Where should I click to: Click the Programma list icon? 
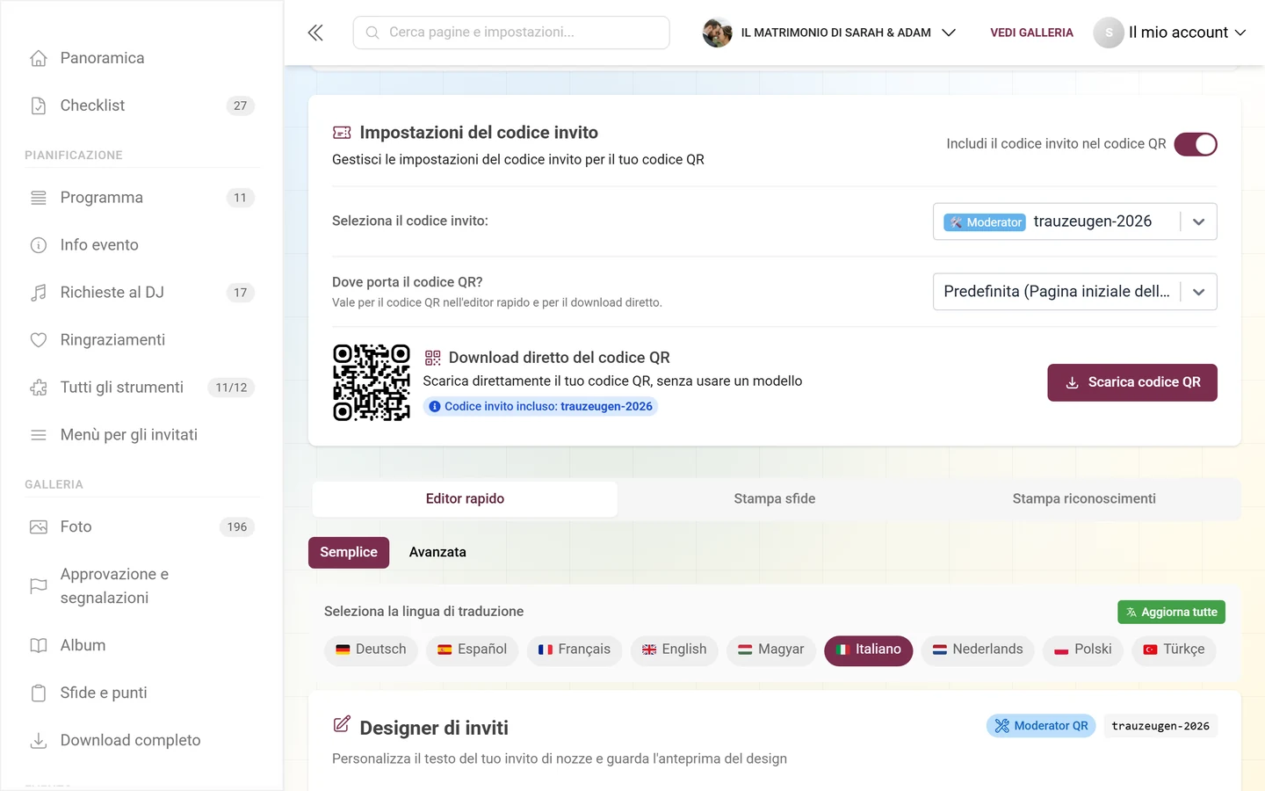(x=39, y=198)
